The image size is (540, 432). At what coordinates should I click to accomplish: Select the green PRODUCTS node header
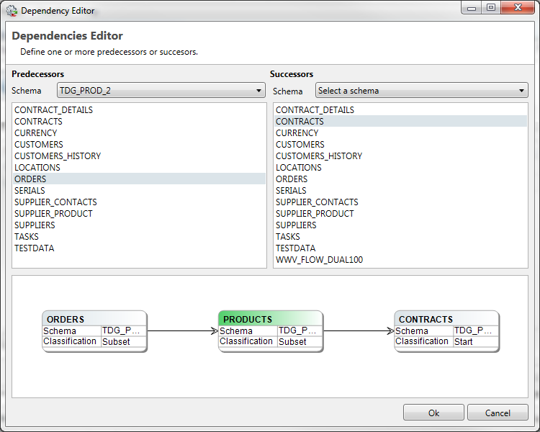270,319
